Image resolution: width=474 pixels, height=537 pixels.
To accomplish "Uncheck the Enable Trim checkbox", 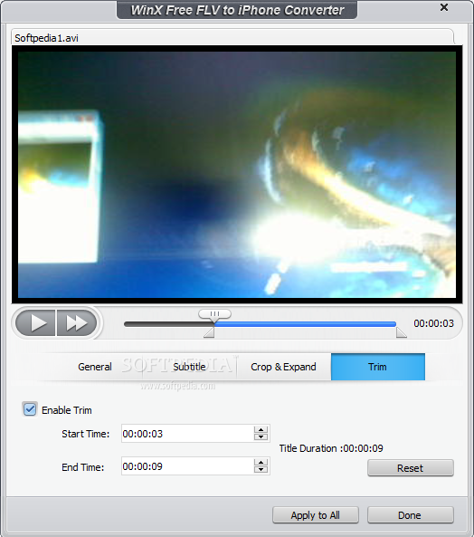I will point(30,409).
